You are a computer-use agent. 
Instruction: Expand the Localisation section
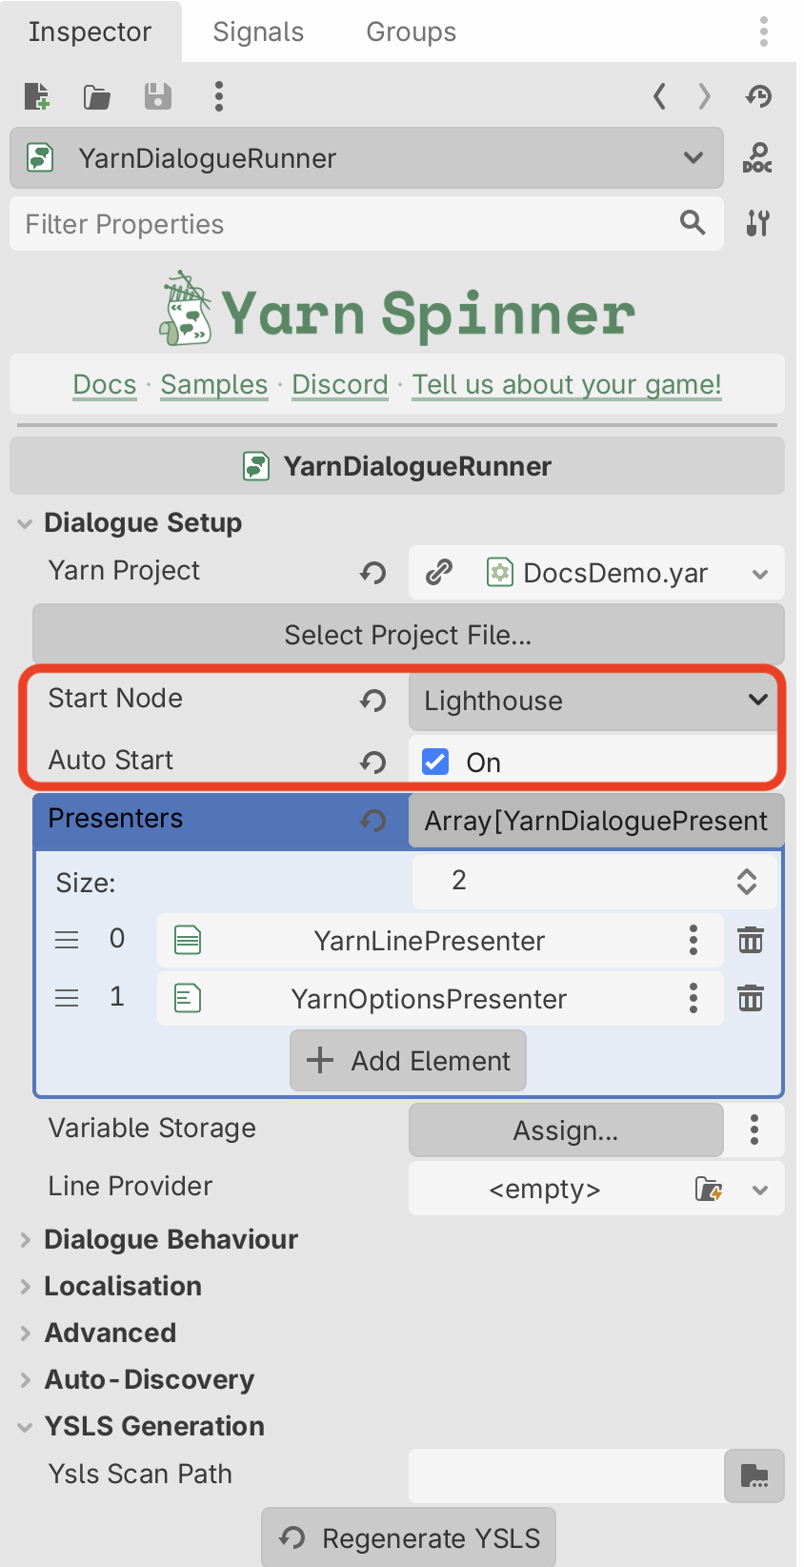26,1286
